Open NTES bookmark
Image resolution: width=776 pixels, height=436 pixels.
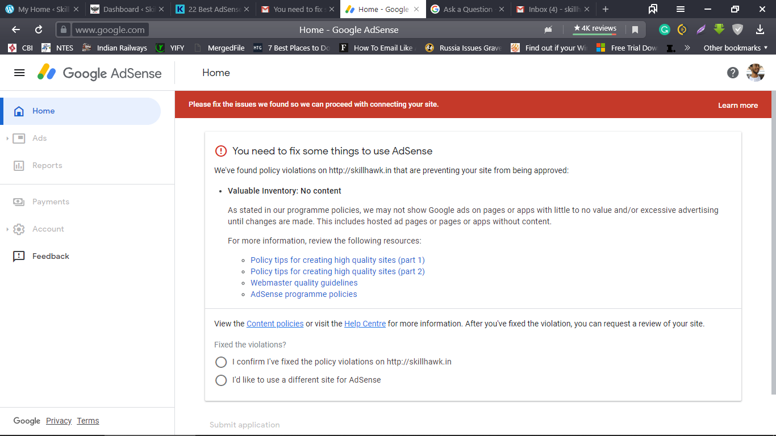pyautogui.click(x=58, y=48)
